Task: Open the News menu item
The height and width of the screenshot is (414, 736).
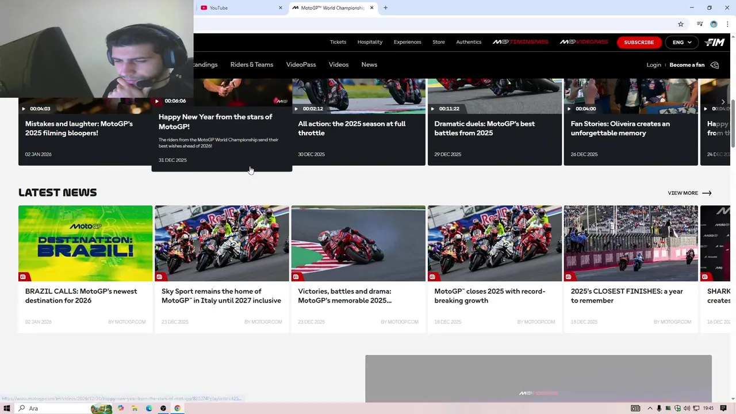Action: 369,64
